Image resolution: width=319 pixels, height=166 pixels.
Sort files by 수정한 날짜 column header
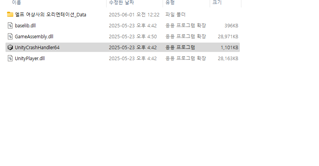[121, 2]
